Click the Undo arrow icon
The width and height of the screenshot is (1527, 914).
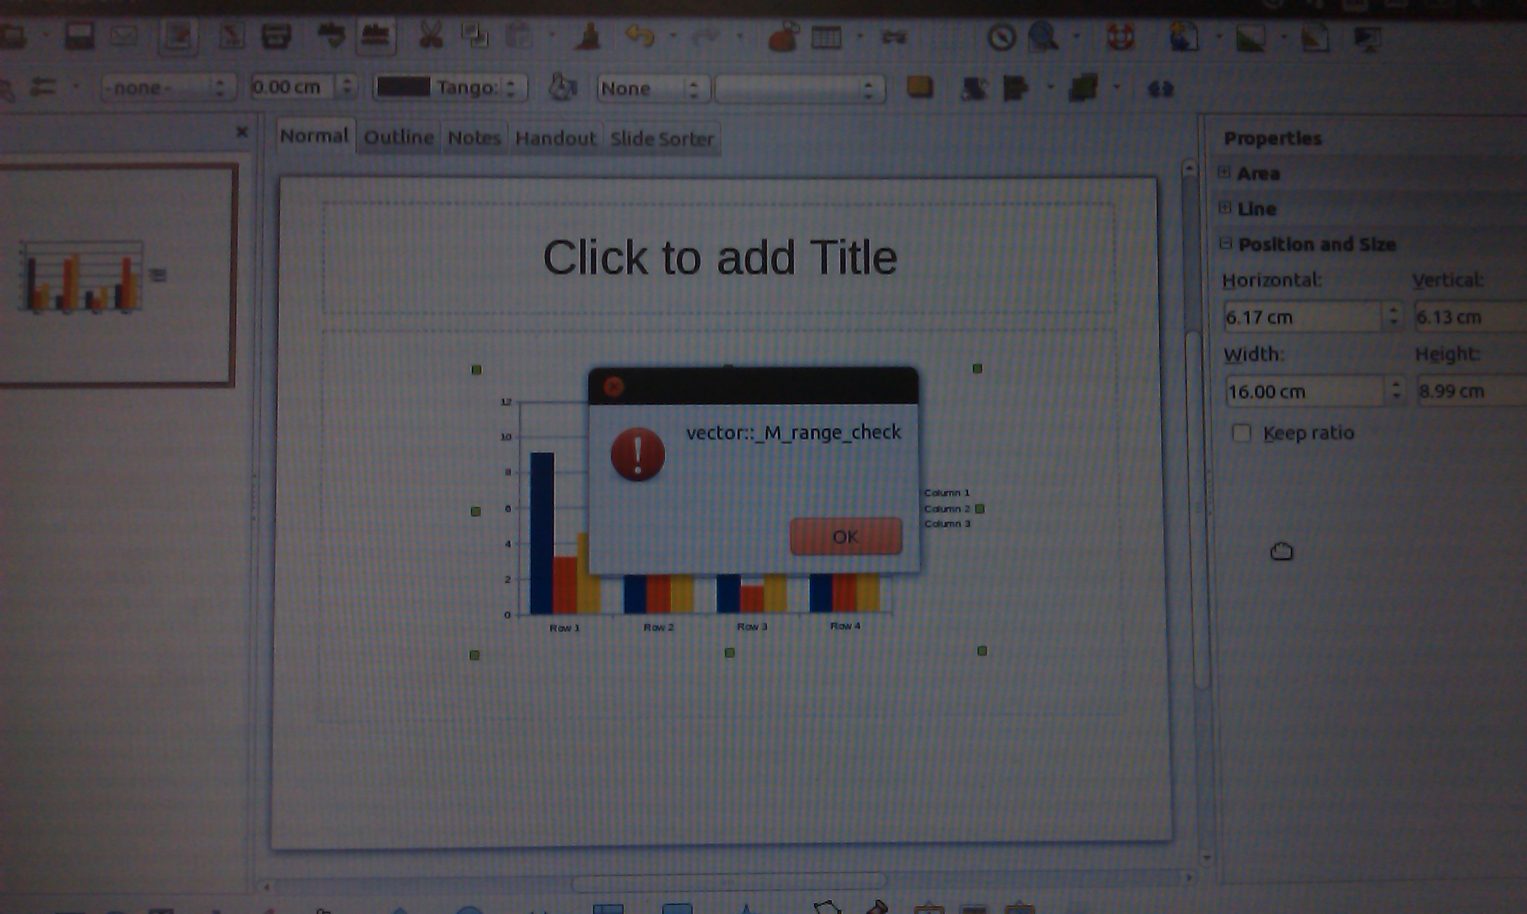pyautogui.click(x=640, y=37)
